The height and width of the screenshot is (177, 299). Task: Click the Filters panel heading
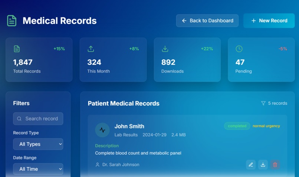tap(22, 103)
